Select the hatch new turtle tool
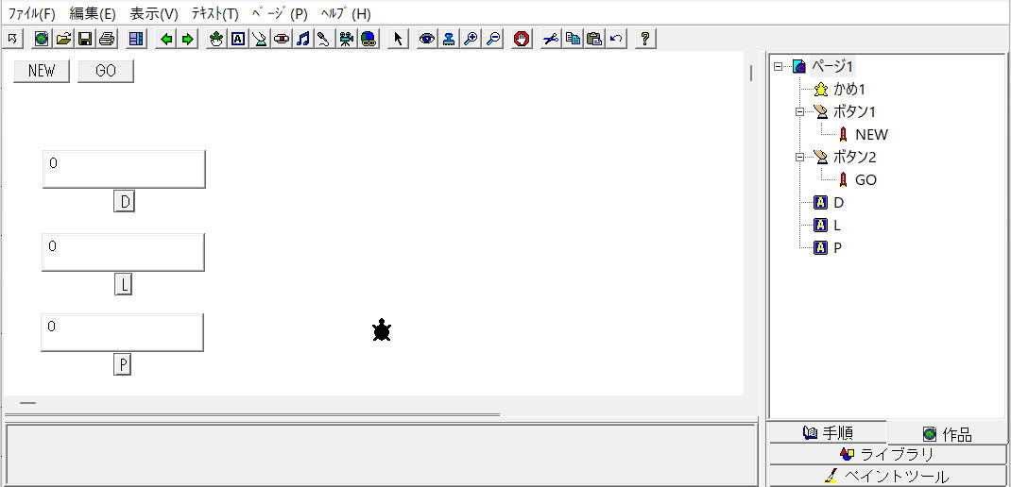 point(216,40)
